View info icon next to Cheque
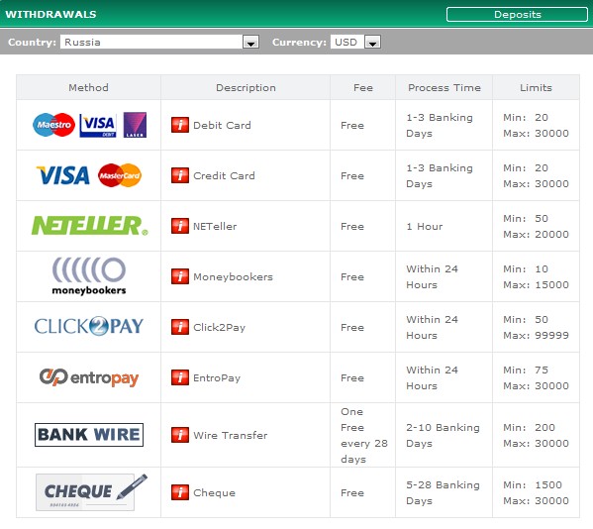Image resolution: width=593 pixels, height=529 pixels. pyautogui.click(x=180, y=492)
